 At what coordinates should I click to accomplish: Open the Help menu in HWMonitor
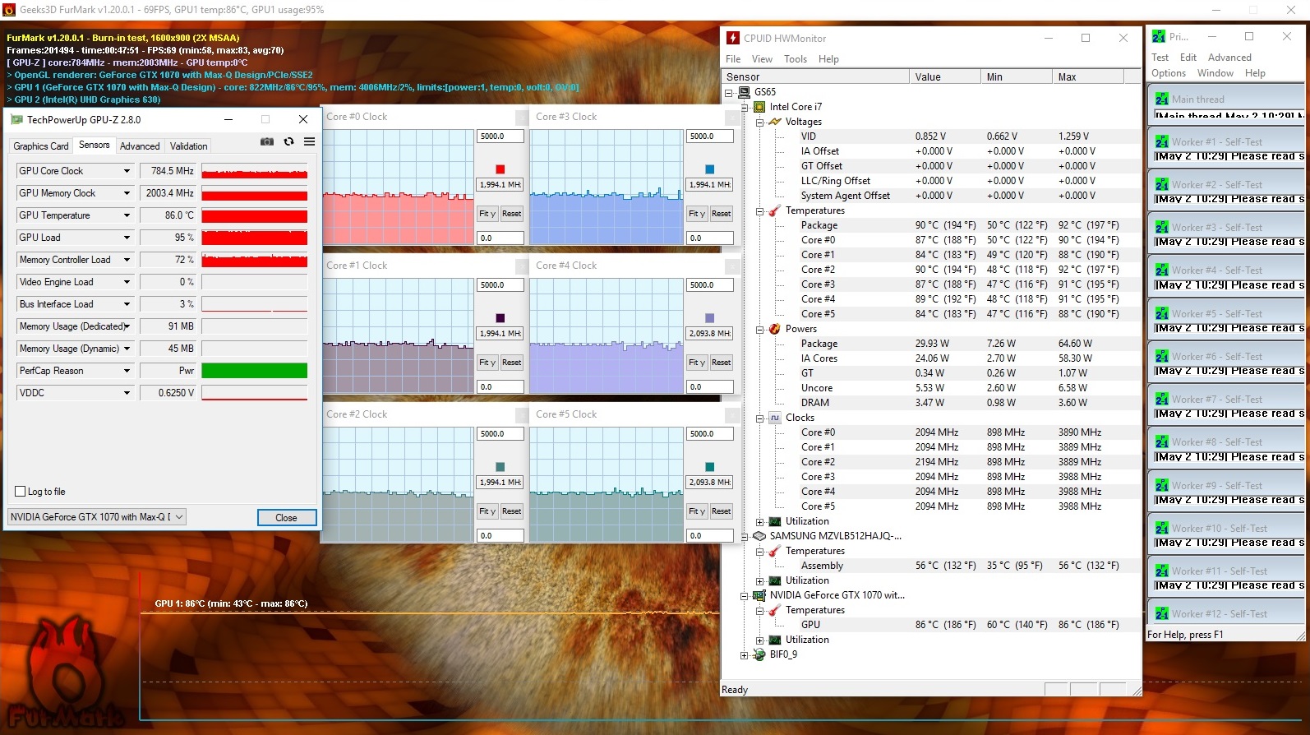[828, 59]
